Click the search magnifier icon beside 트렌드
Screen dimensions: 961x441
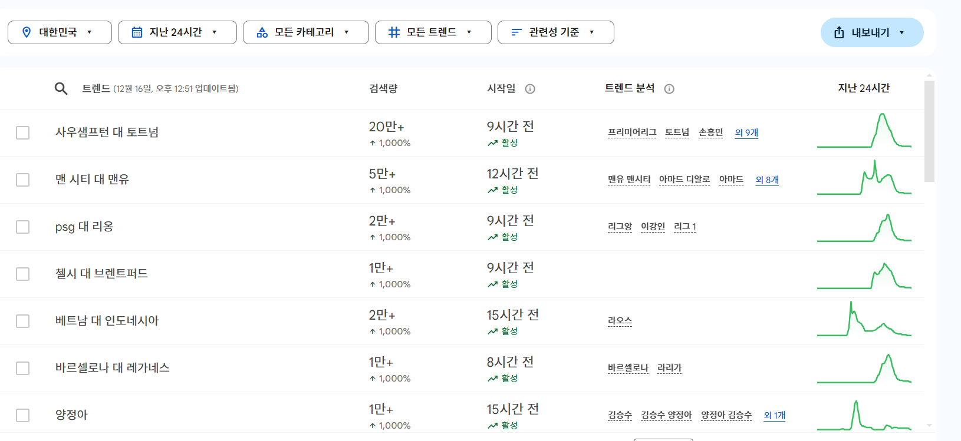61,89
